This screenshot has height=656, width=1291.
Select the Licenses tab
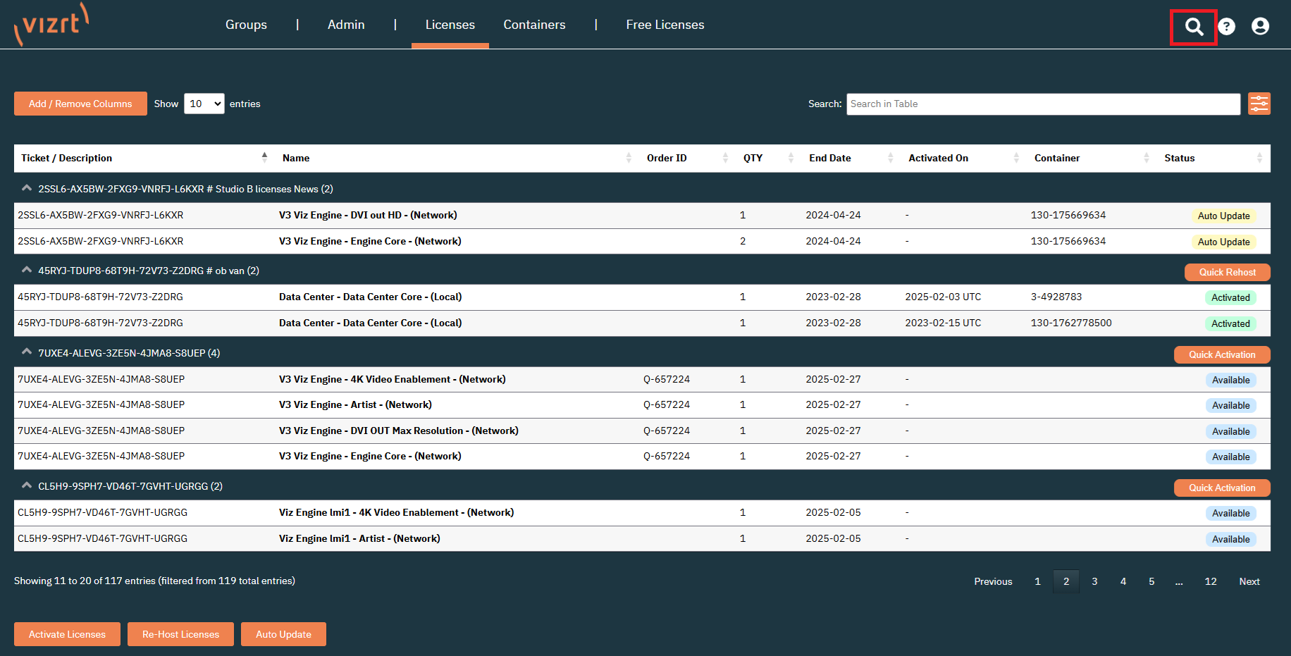pyautogui.click(x=450, y=25)
